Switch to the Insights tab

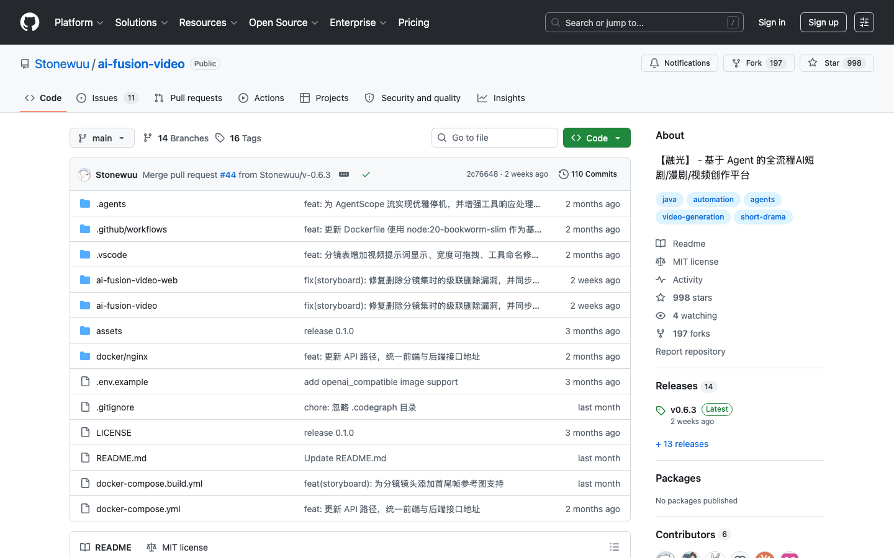point(501,98)
